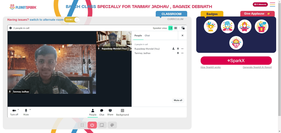Click Rupadeep Mondal's video thumbnail
The image size is (281, 133).
coord(114,41)
